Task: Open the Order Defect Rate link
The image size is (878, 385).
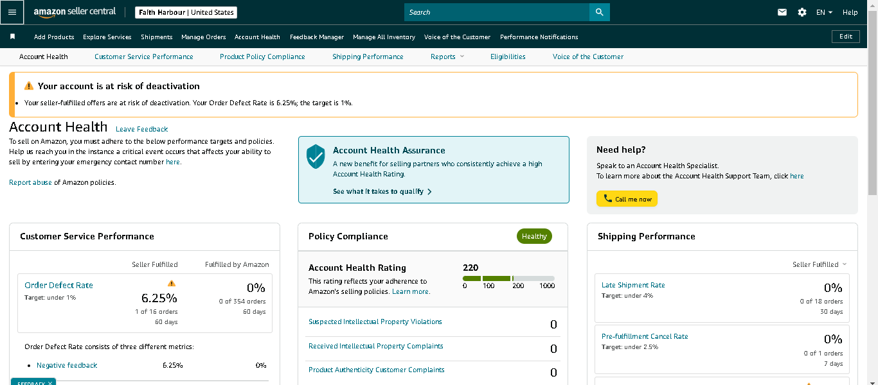Action: tap(58, 286)
